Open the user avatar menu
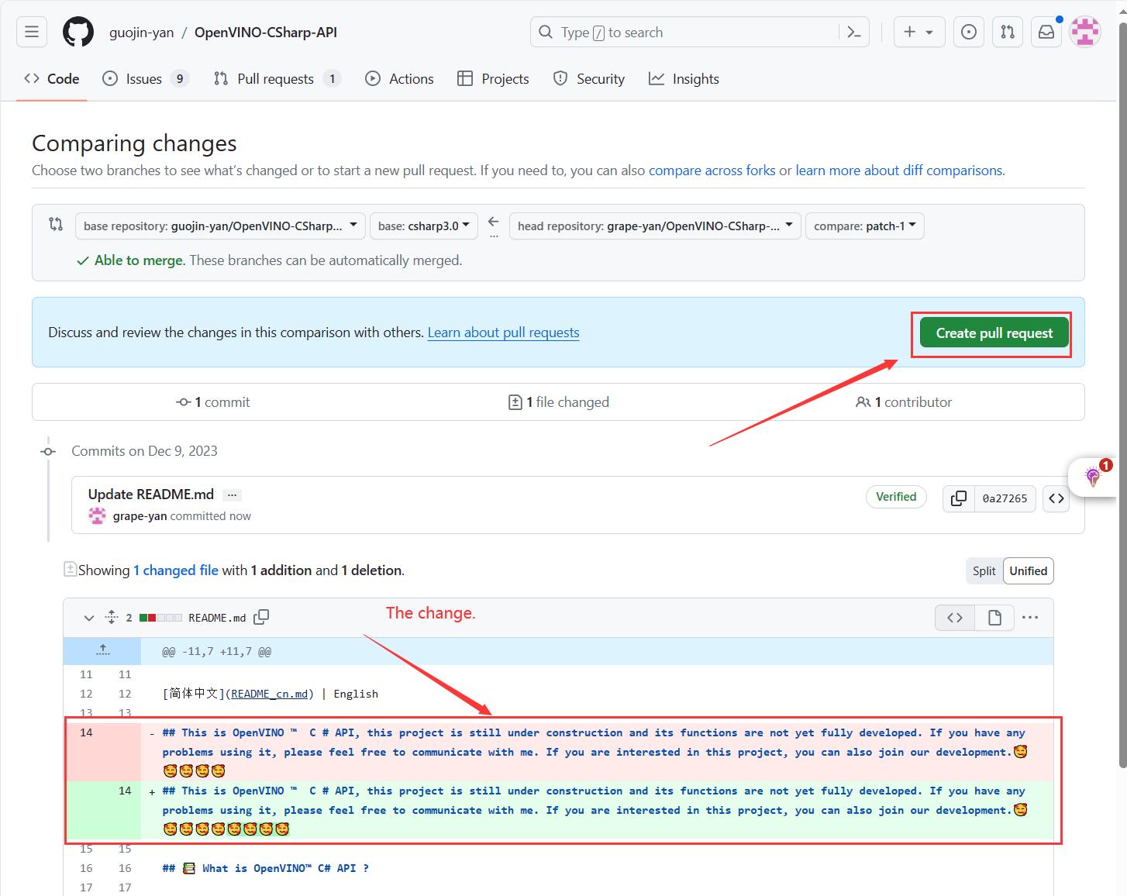This screenshot has height=896, width=1127. click(1085, 32)
